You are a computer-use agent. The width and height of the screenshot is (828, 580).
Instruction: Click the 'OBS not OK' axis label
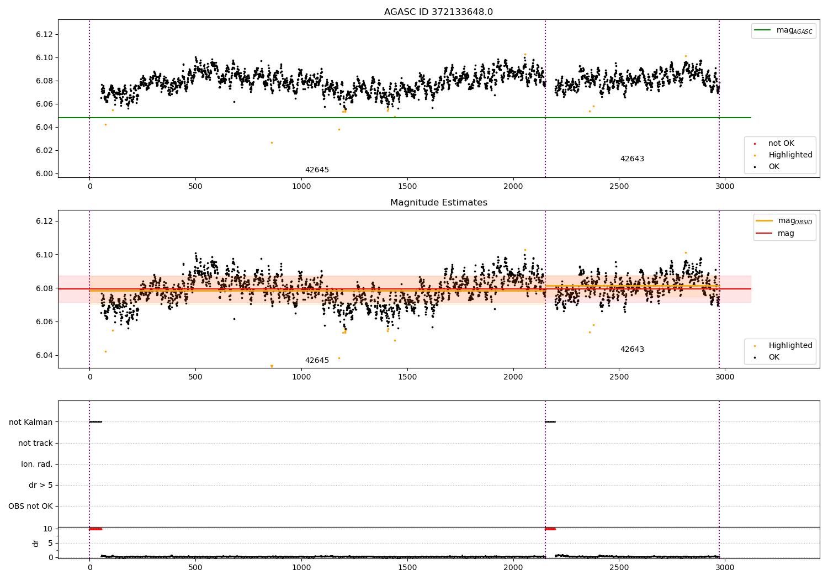(30, 507)
